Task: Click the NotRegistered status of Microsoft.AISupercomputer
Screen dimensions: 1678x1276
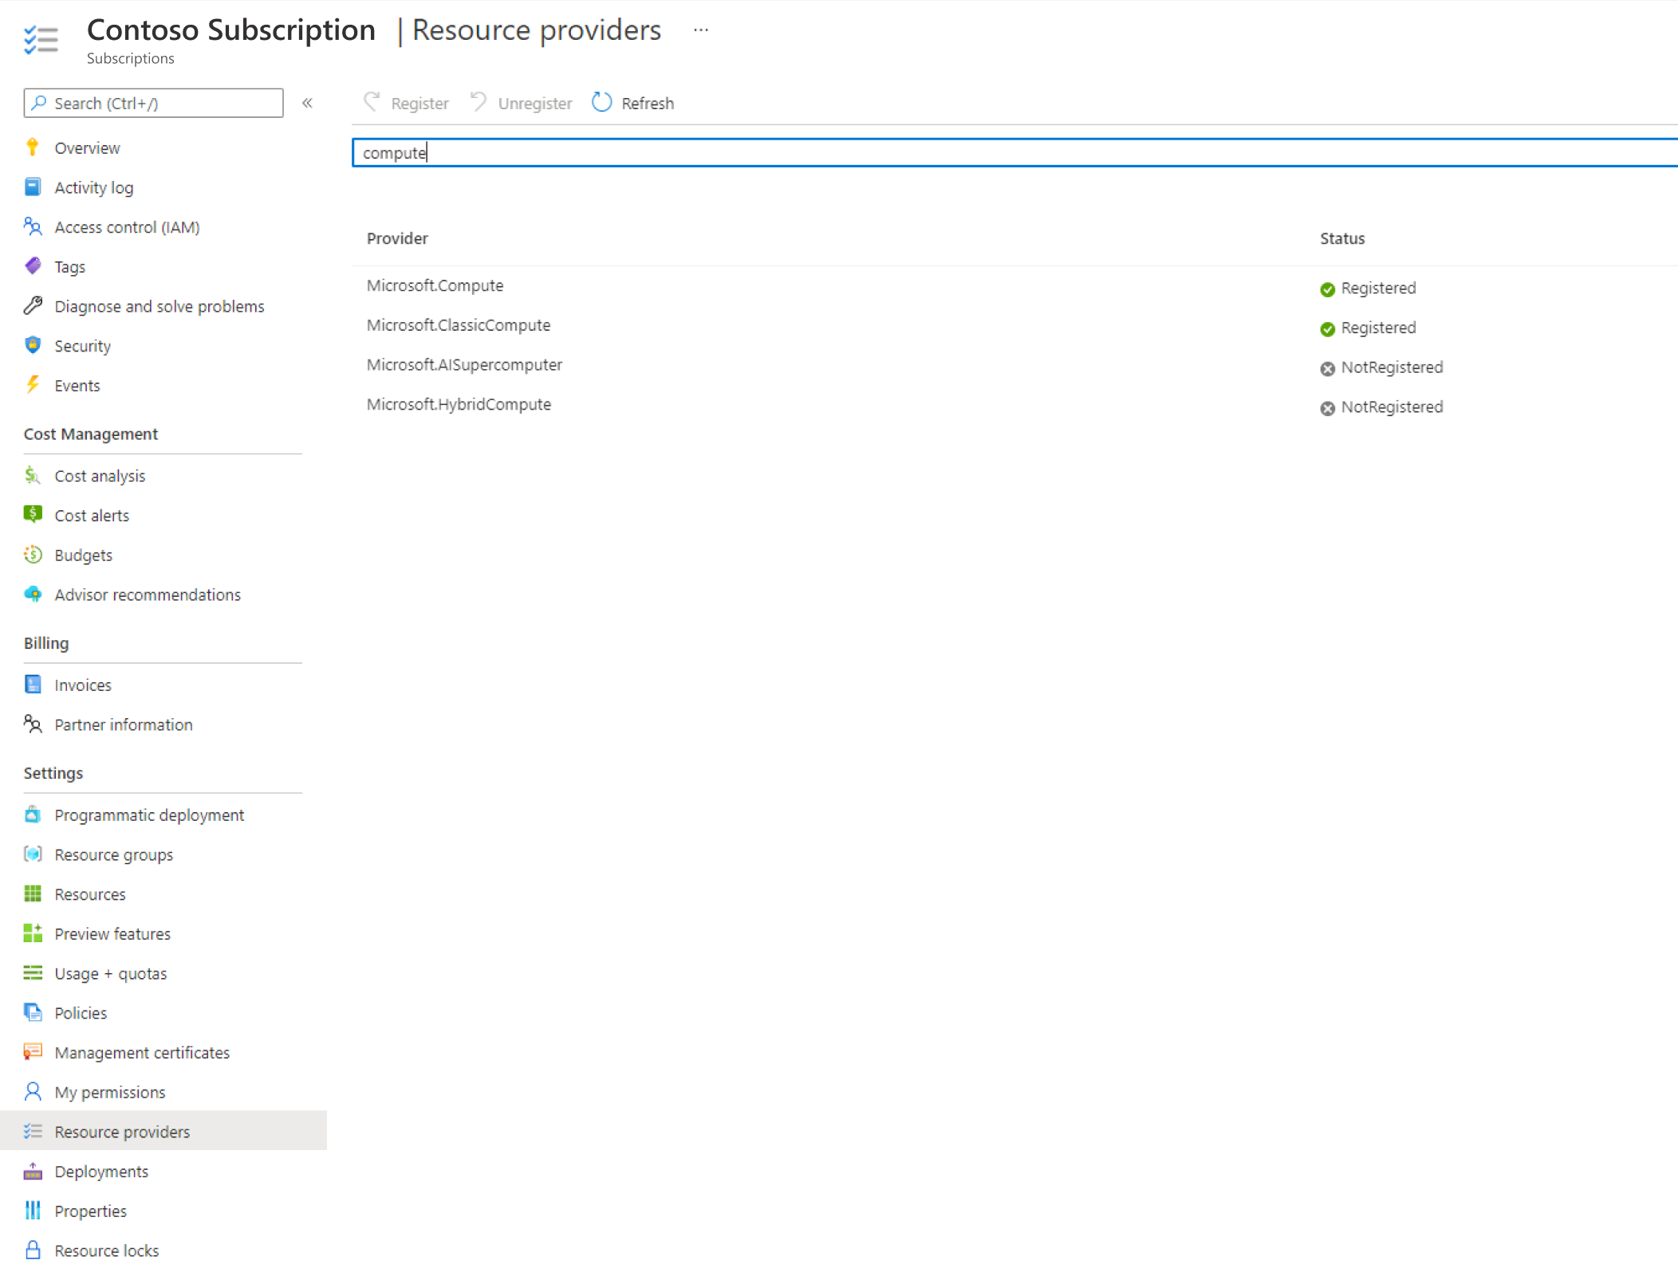Action: pyautogui.click(x=1381, y=367)
